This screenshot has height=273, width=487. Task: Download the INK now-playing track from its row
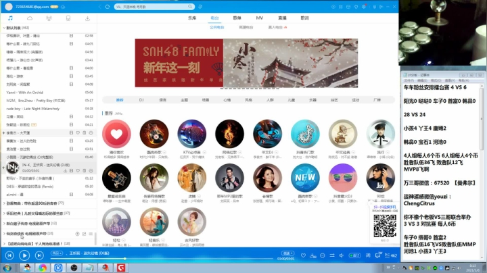65,170
